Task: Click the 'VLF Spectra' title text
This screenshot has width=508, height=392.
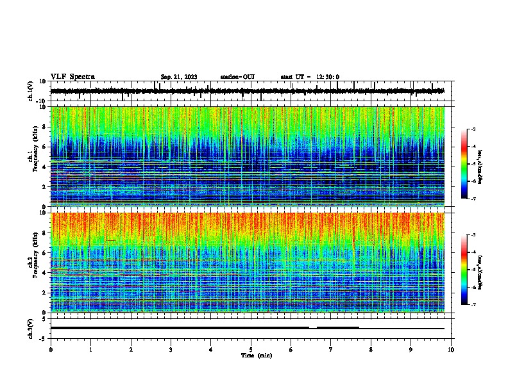Action: point(72,77)
